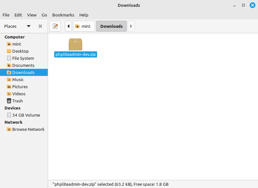The image size is (258, 188).
Task: Click the mint home folder icon in sidebar
Action: point(9,44)
